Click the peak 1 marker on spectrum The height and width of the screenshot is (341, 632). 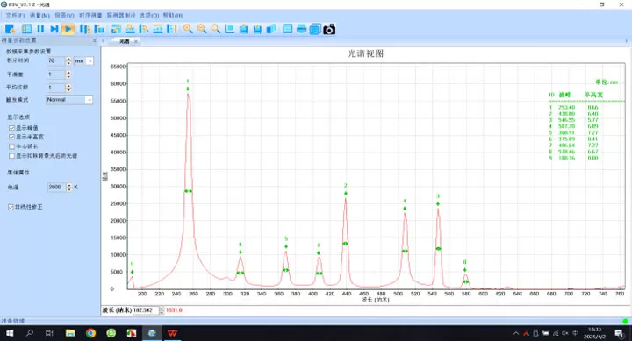point(188,89)
